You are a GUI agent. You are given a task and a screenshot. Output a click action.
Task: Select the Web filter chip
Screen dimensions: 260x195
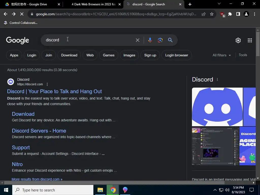coord(90,55)
